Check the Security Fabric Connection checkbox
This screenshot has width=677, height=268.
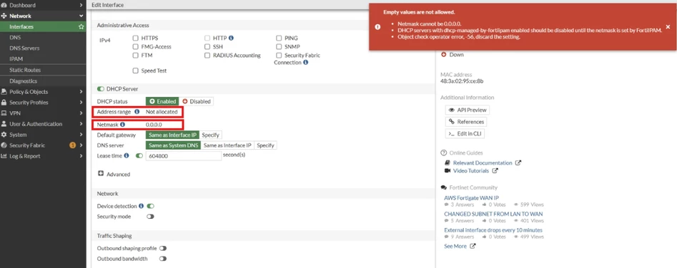coord(279,55)
